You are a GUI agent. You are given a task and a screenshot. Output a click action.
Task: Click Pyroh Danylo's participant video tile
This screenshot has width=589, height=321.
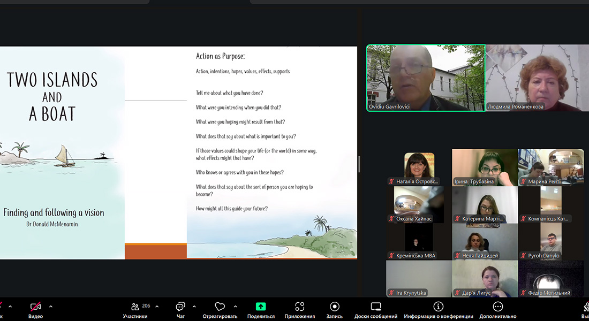pos(551,241)
